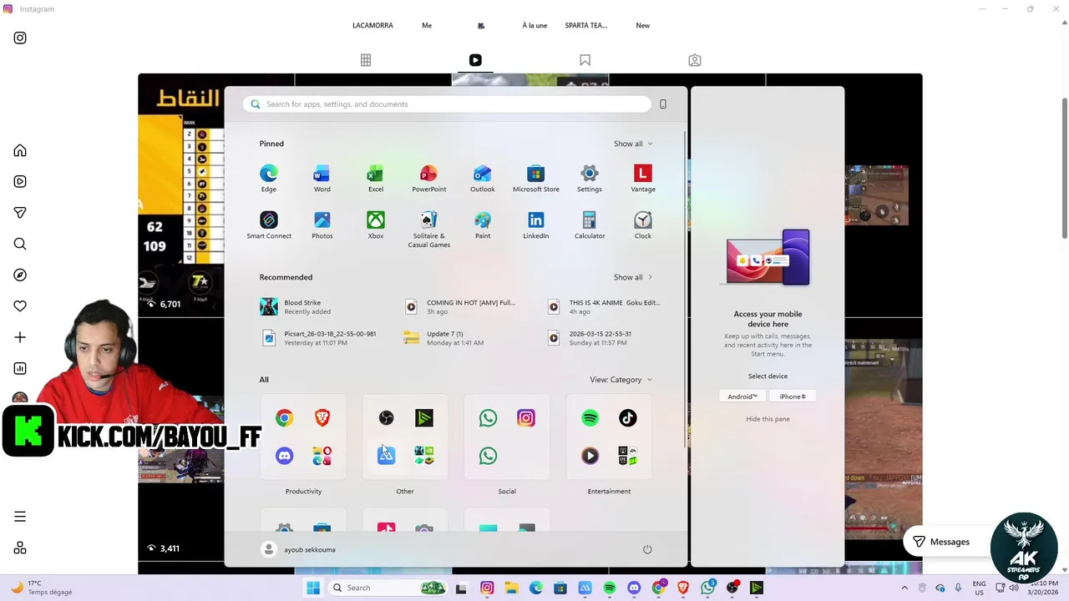
Task: Open Chrome in the Productivity group
Action: coord(285,418)
